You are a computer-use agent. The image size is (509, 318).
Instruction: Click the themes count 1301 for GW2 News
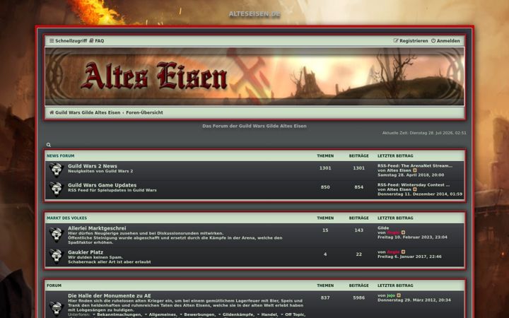coord(325,168)
